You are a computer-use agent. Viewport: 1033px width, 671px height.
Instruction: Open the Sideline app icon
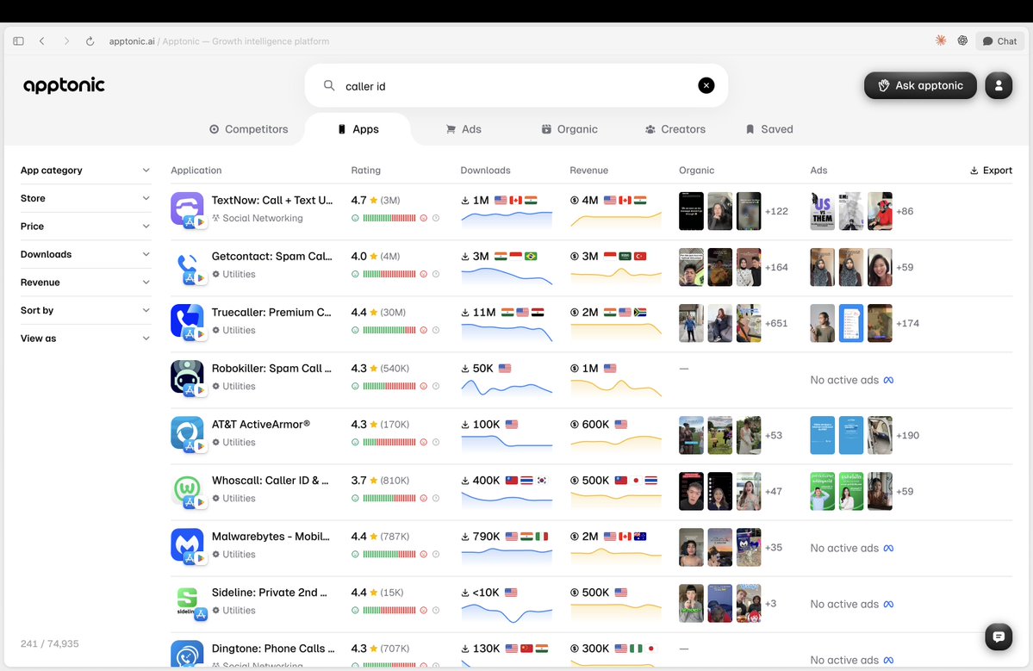click(x=187, y=601)
